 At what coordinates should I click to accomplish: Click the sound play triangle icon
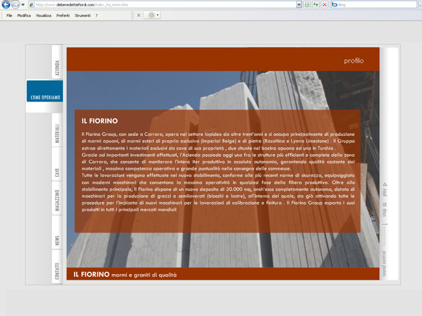point(385,184)
